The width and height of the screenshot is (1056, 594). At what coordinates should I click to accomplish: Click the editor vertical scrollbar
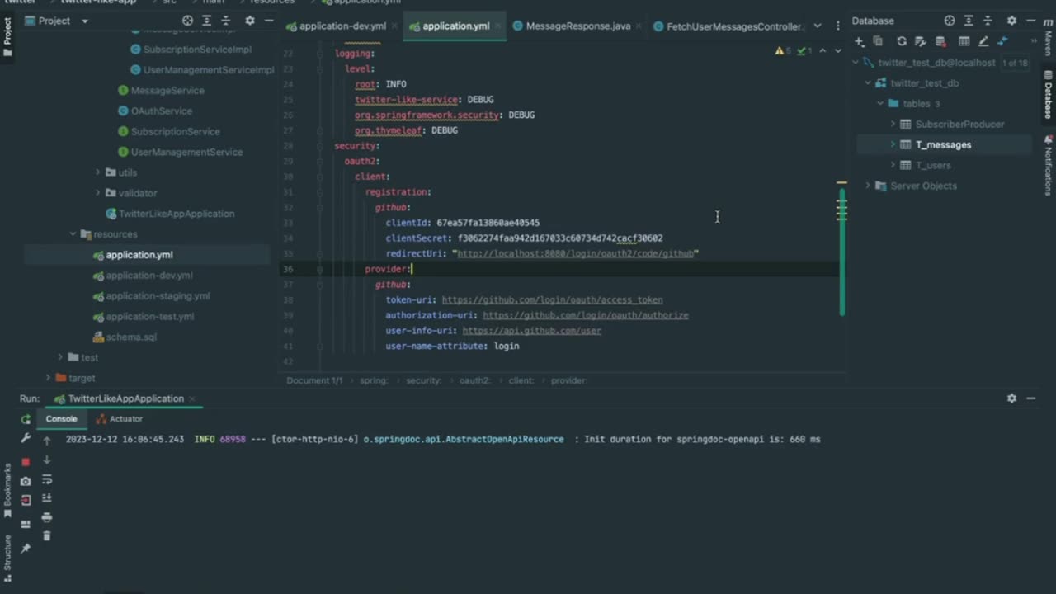(x=841, y=252)
